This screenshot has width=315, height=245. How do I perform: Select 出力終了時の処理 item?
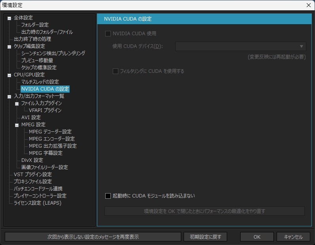[32, 39]
